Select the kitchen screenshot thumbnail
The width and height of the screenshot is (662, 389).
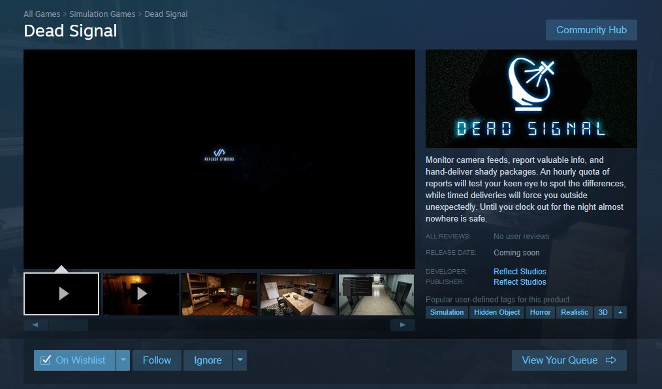tap(298, 294)
